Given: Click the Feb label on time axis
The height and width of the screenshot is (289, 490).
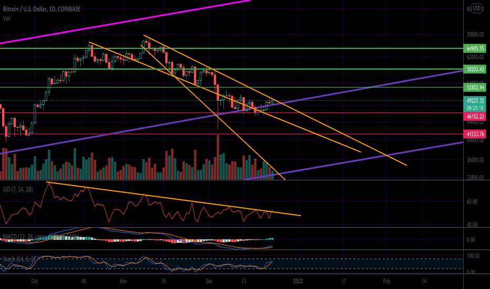Looking at the screenshot, I should [386, 281].
